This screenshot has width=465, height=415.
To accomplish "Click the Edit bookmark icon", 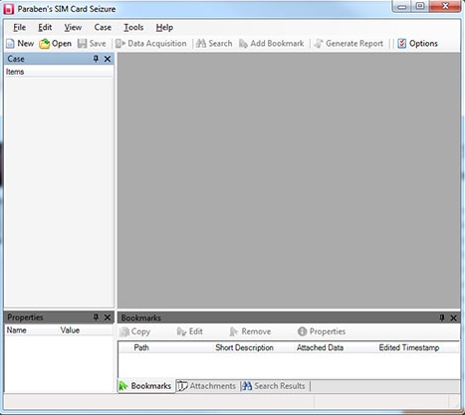I will [x=181, y=331].
